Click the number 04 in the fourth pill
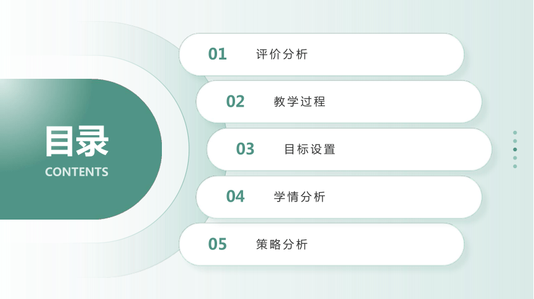Viewport: 534px width, 299px height. [x=235, y=197]
